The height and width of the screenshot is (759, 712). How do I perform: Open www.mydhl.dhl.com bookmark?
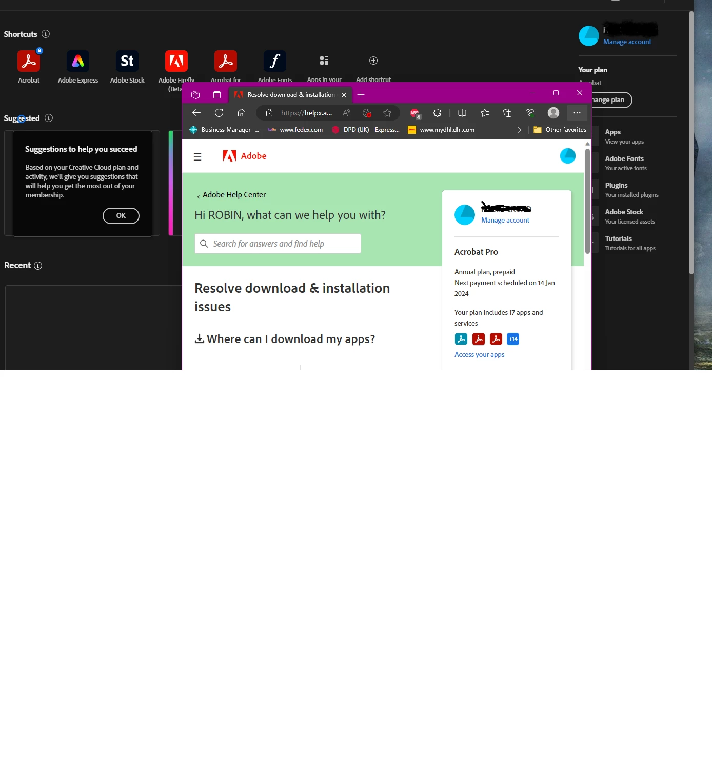pos(441,130)
